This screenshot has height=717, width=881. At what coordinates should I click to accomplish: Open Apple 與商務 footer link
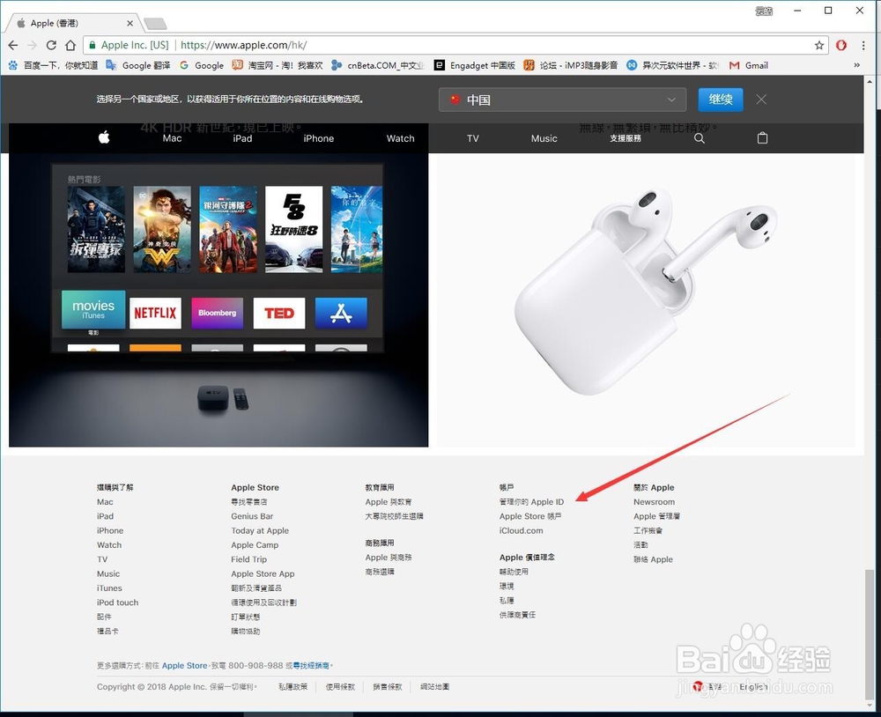point(389,557)
